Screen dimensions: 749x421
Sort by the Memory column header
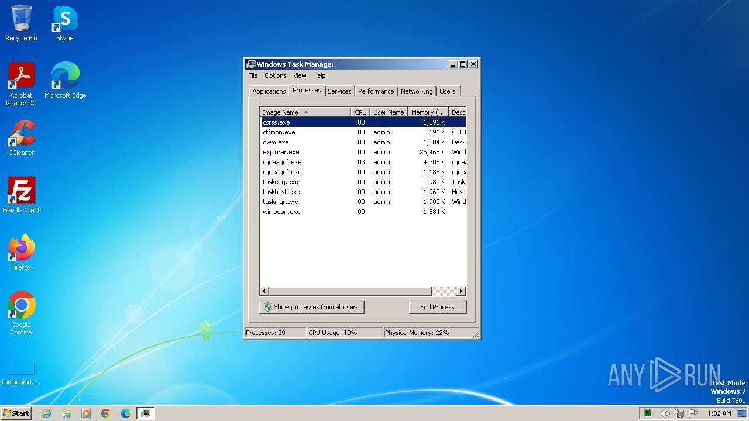(428, 112)
